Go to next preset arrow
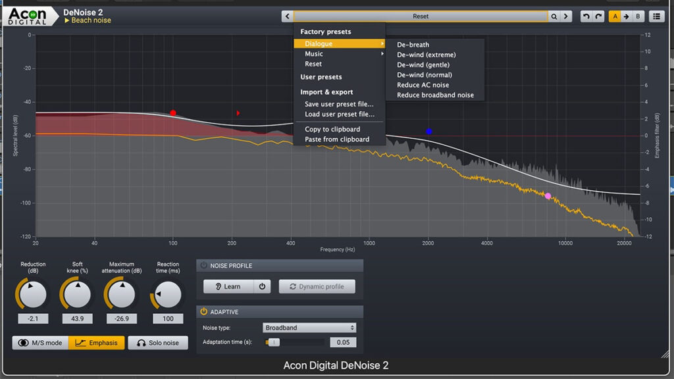The height and width of the screenshot is (379, 674). [565, 16]
